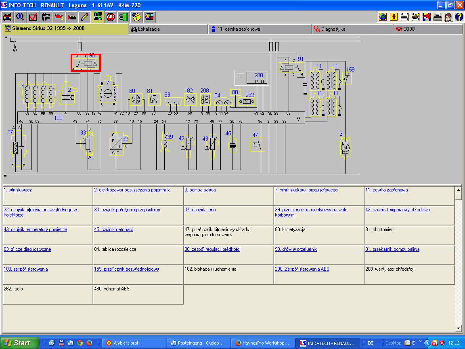This screenshot has height=349, width=465.
Task: Open help with the question mark icon
Action: click(x=459, y=17)
